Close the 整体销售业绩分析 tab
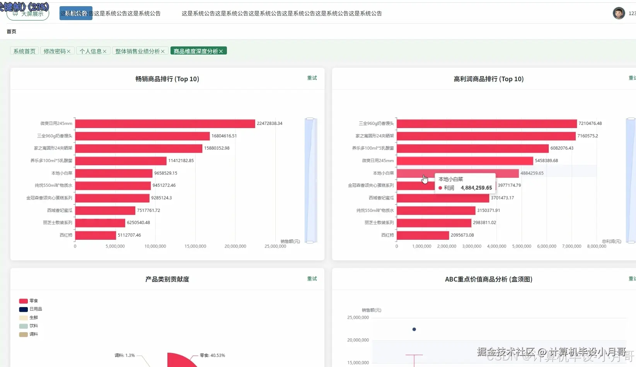The image size is (636, 367). click(163, 51)
